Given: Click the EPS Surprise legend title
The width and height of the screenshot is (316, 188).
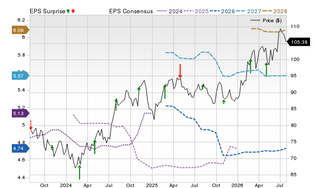Looking at the screenshot, I should (x=47, y=11).
